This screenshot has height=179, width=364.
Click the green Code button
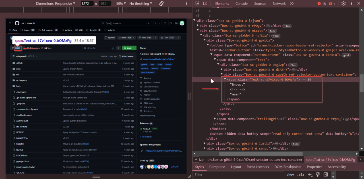pyautogui.click(x=129, y=48)
